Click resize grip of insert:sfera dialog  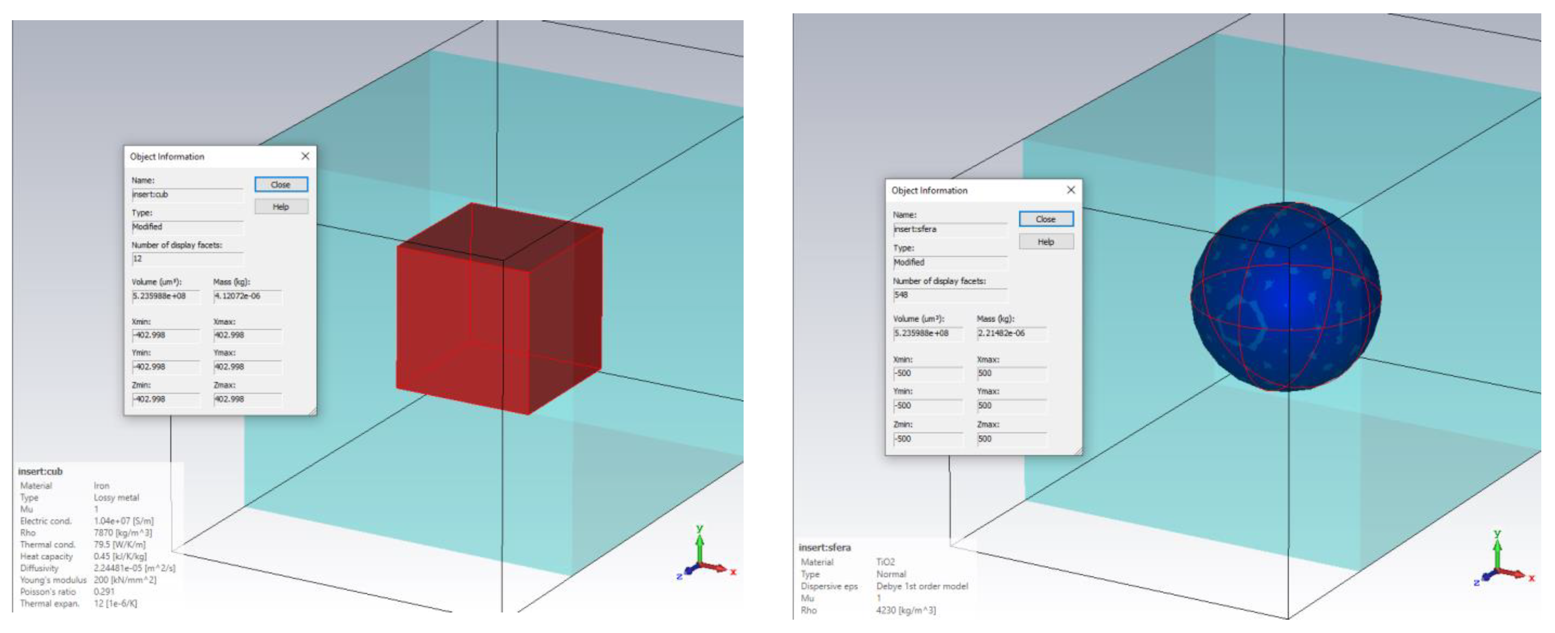1078,450
